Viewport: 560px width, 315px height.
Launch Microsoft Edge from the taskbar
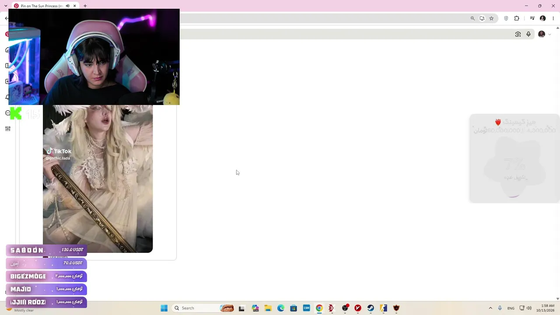coord(280,308)
